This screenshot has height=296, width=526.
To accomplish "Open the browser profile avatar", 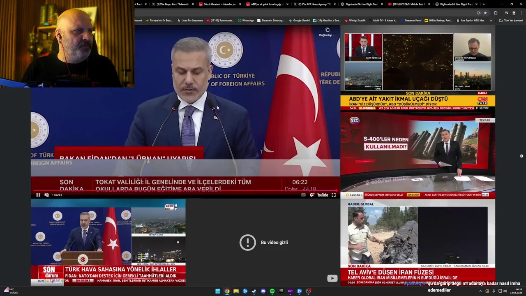I will (x=514, y=13).
